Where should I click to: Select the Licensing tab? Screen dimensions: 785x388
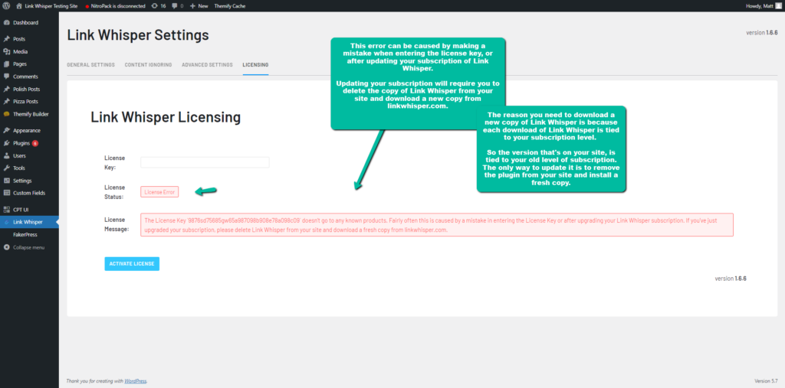[x=255, y=65]
